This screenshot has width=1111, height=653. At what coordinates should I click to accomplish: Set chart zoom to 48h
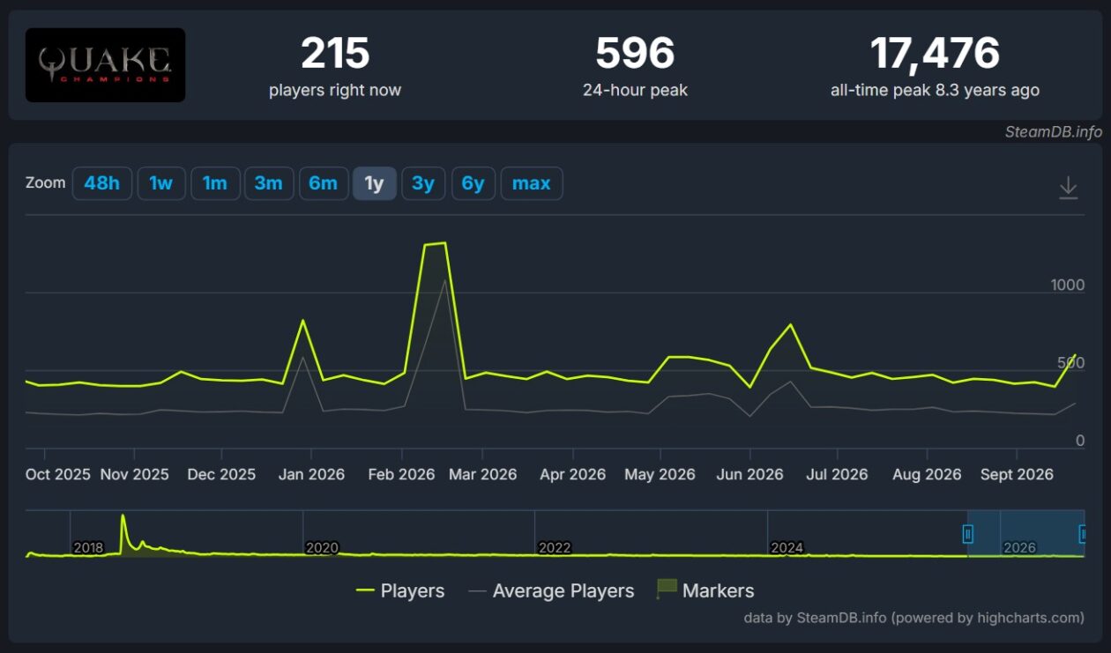coord(102,183)
